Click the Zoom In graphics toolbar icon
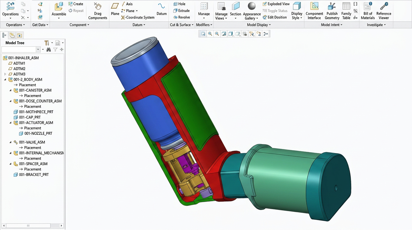This screenshot has height=230, width=412. (x=210, y=34)
